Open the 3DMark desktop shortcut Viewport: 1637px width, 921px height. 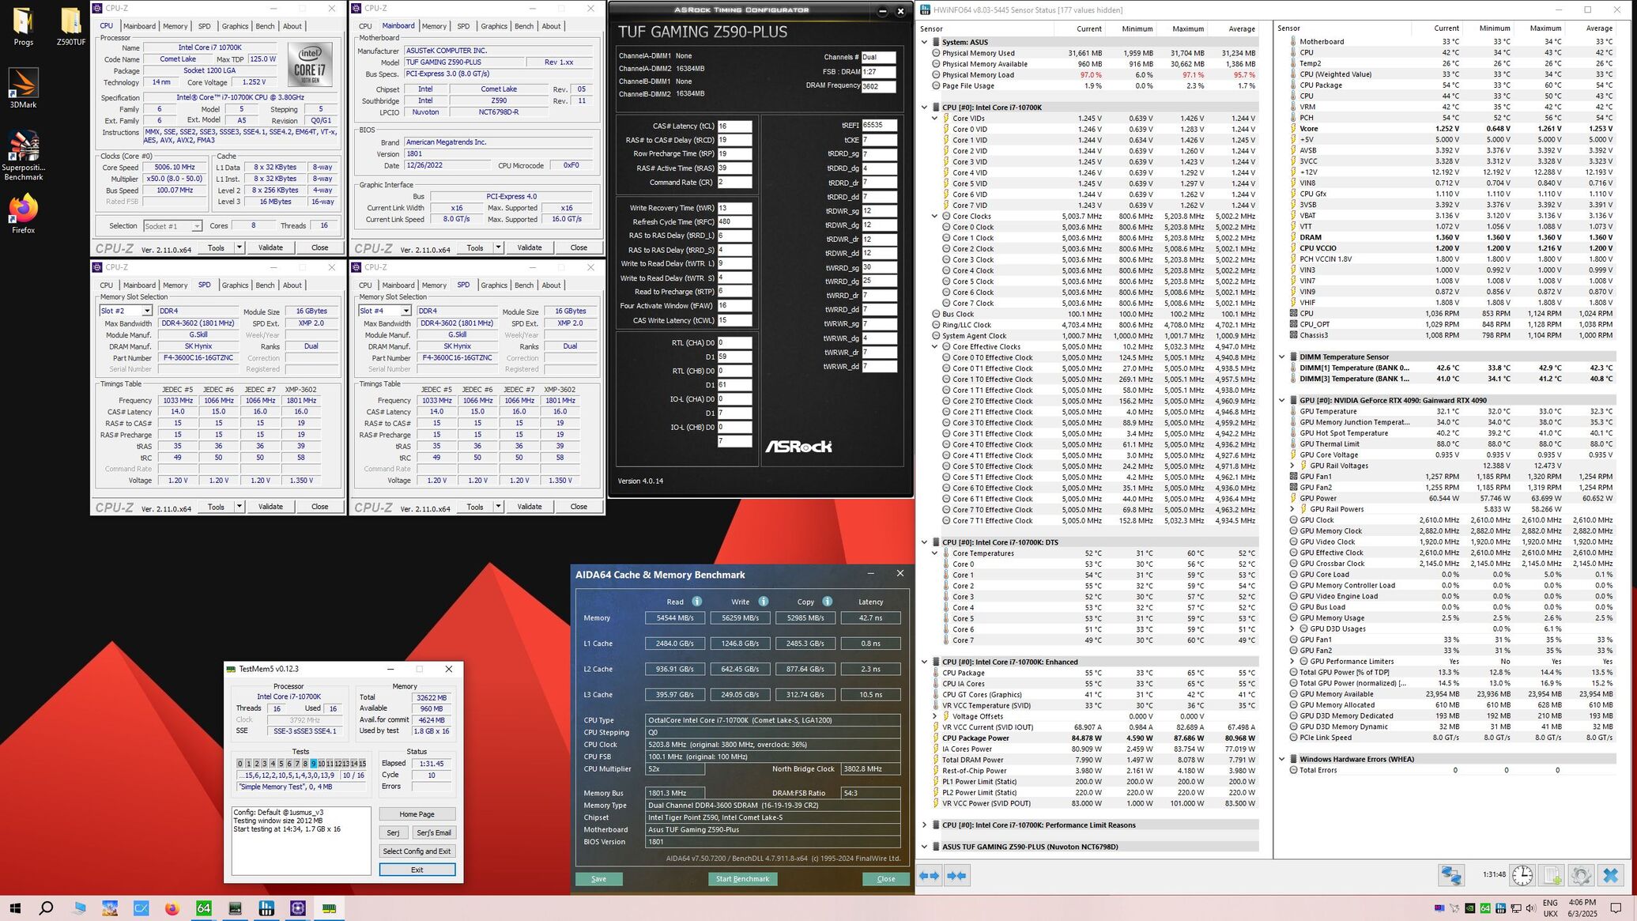point(23,88)
